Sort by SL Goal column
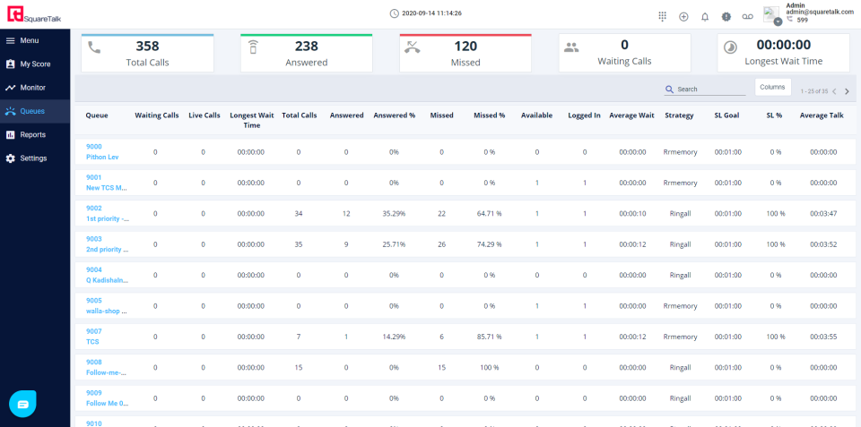The height and width of the screenshot is (427, 861). [726, 115]
